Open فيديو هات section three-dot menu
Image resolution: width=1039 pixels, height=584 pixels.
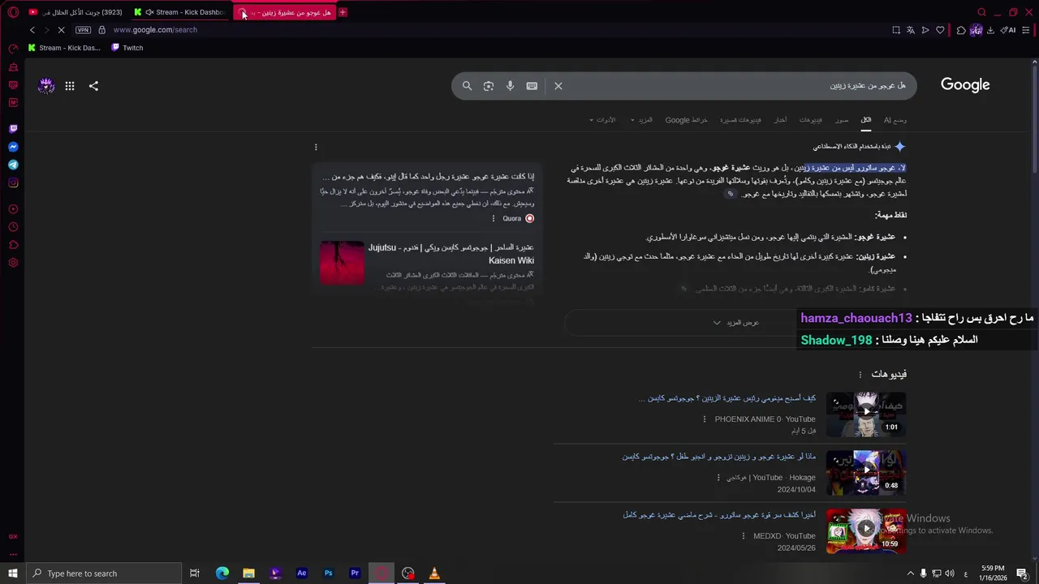860,374
